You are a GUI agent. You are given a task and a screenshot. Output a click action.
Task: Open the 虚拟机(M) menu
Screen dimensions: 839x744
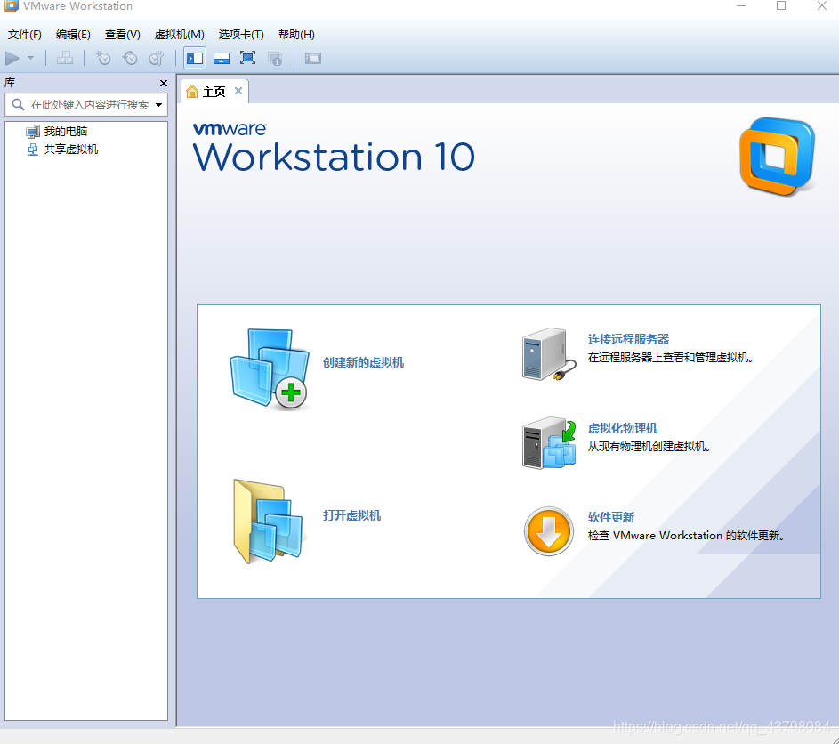179,34
